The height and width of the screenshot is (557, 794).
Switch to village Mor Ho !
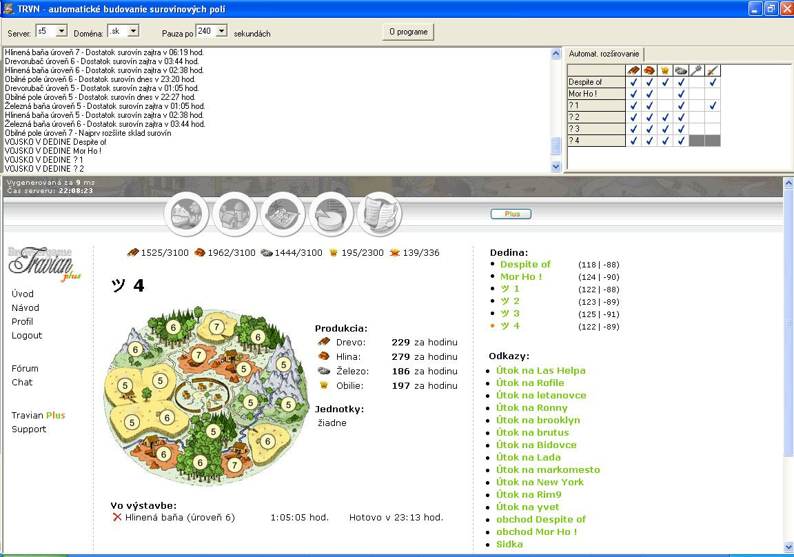coord(520,276)
